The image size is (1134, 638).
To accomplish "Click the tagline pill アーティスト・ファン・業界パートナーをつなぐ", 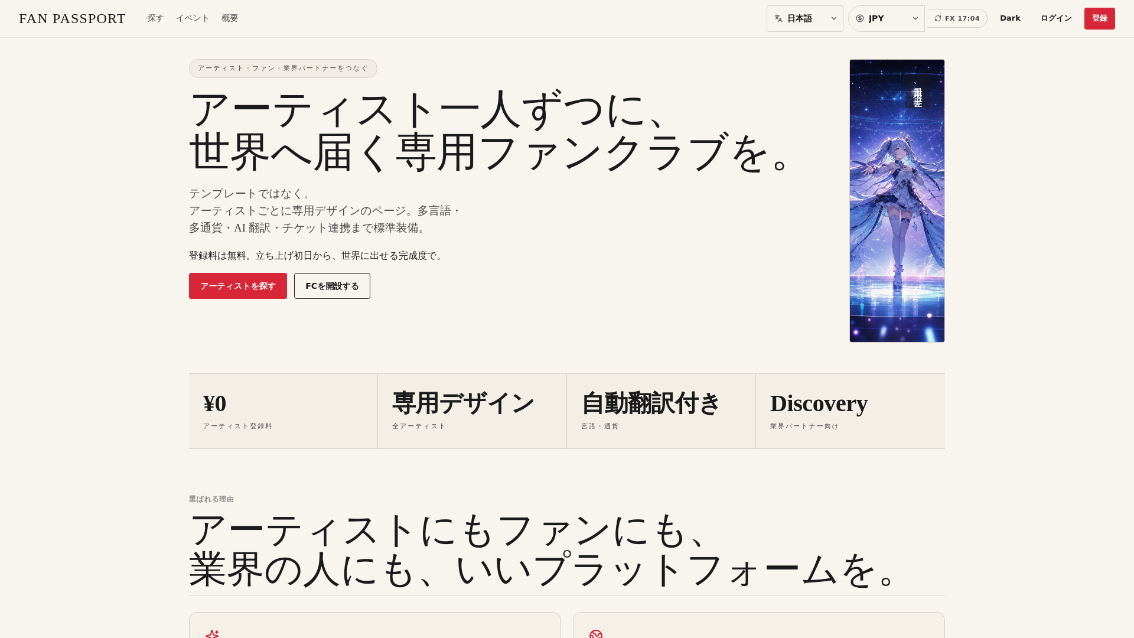I will click(283, 69).
